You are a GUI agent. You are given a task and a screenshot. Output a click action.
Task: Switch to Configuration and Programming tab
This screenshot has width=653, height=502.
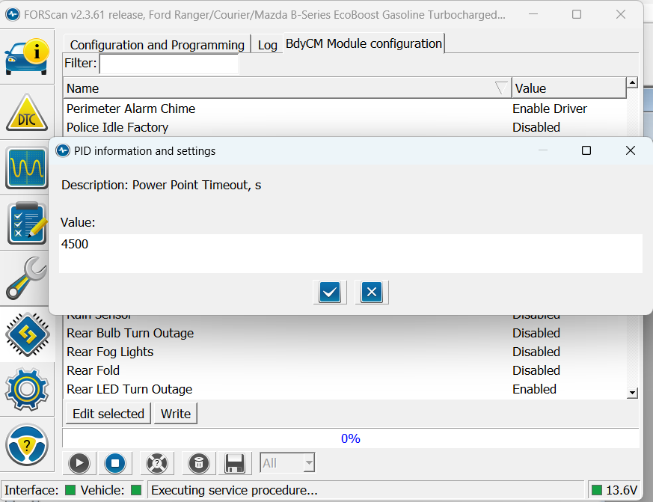[x=157, y=45]
